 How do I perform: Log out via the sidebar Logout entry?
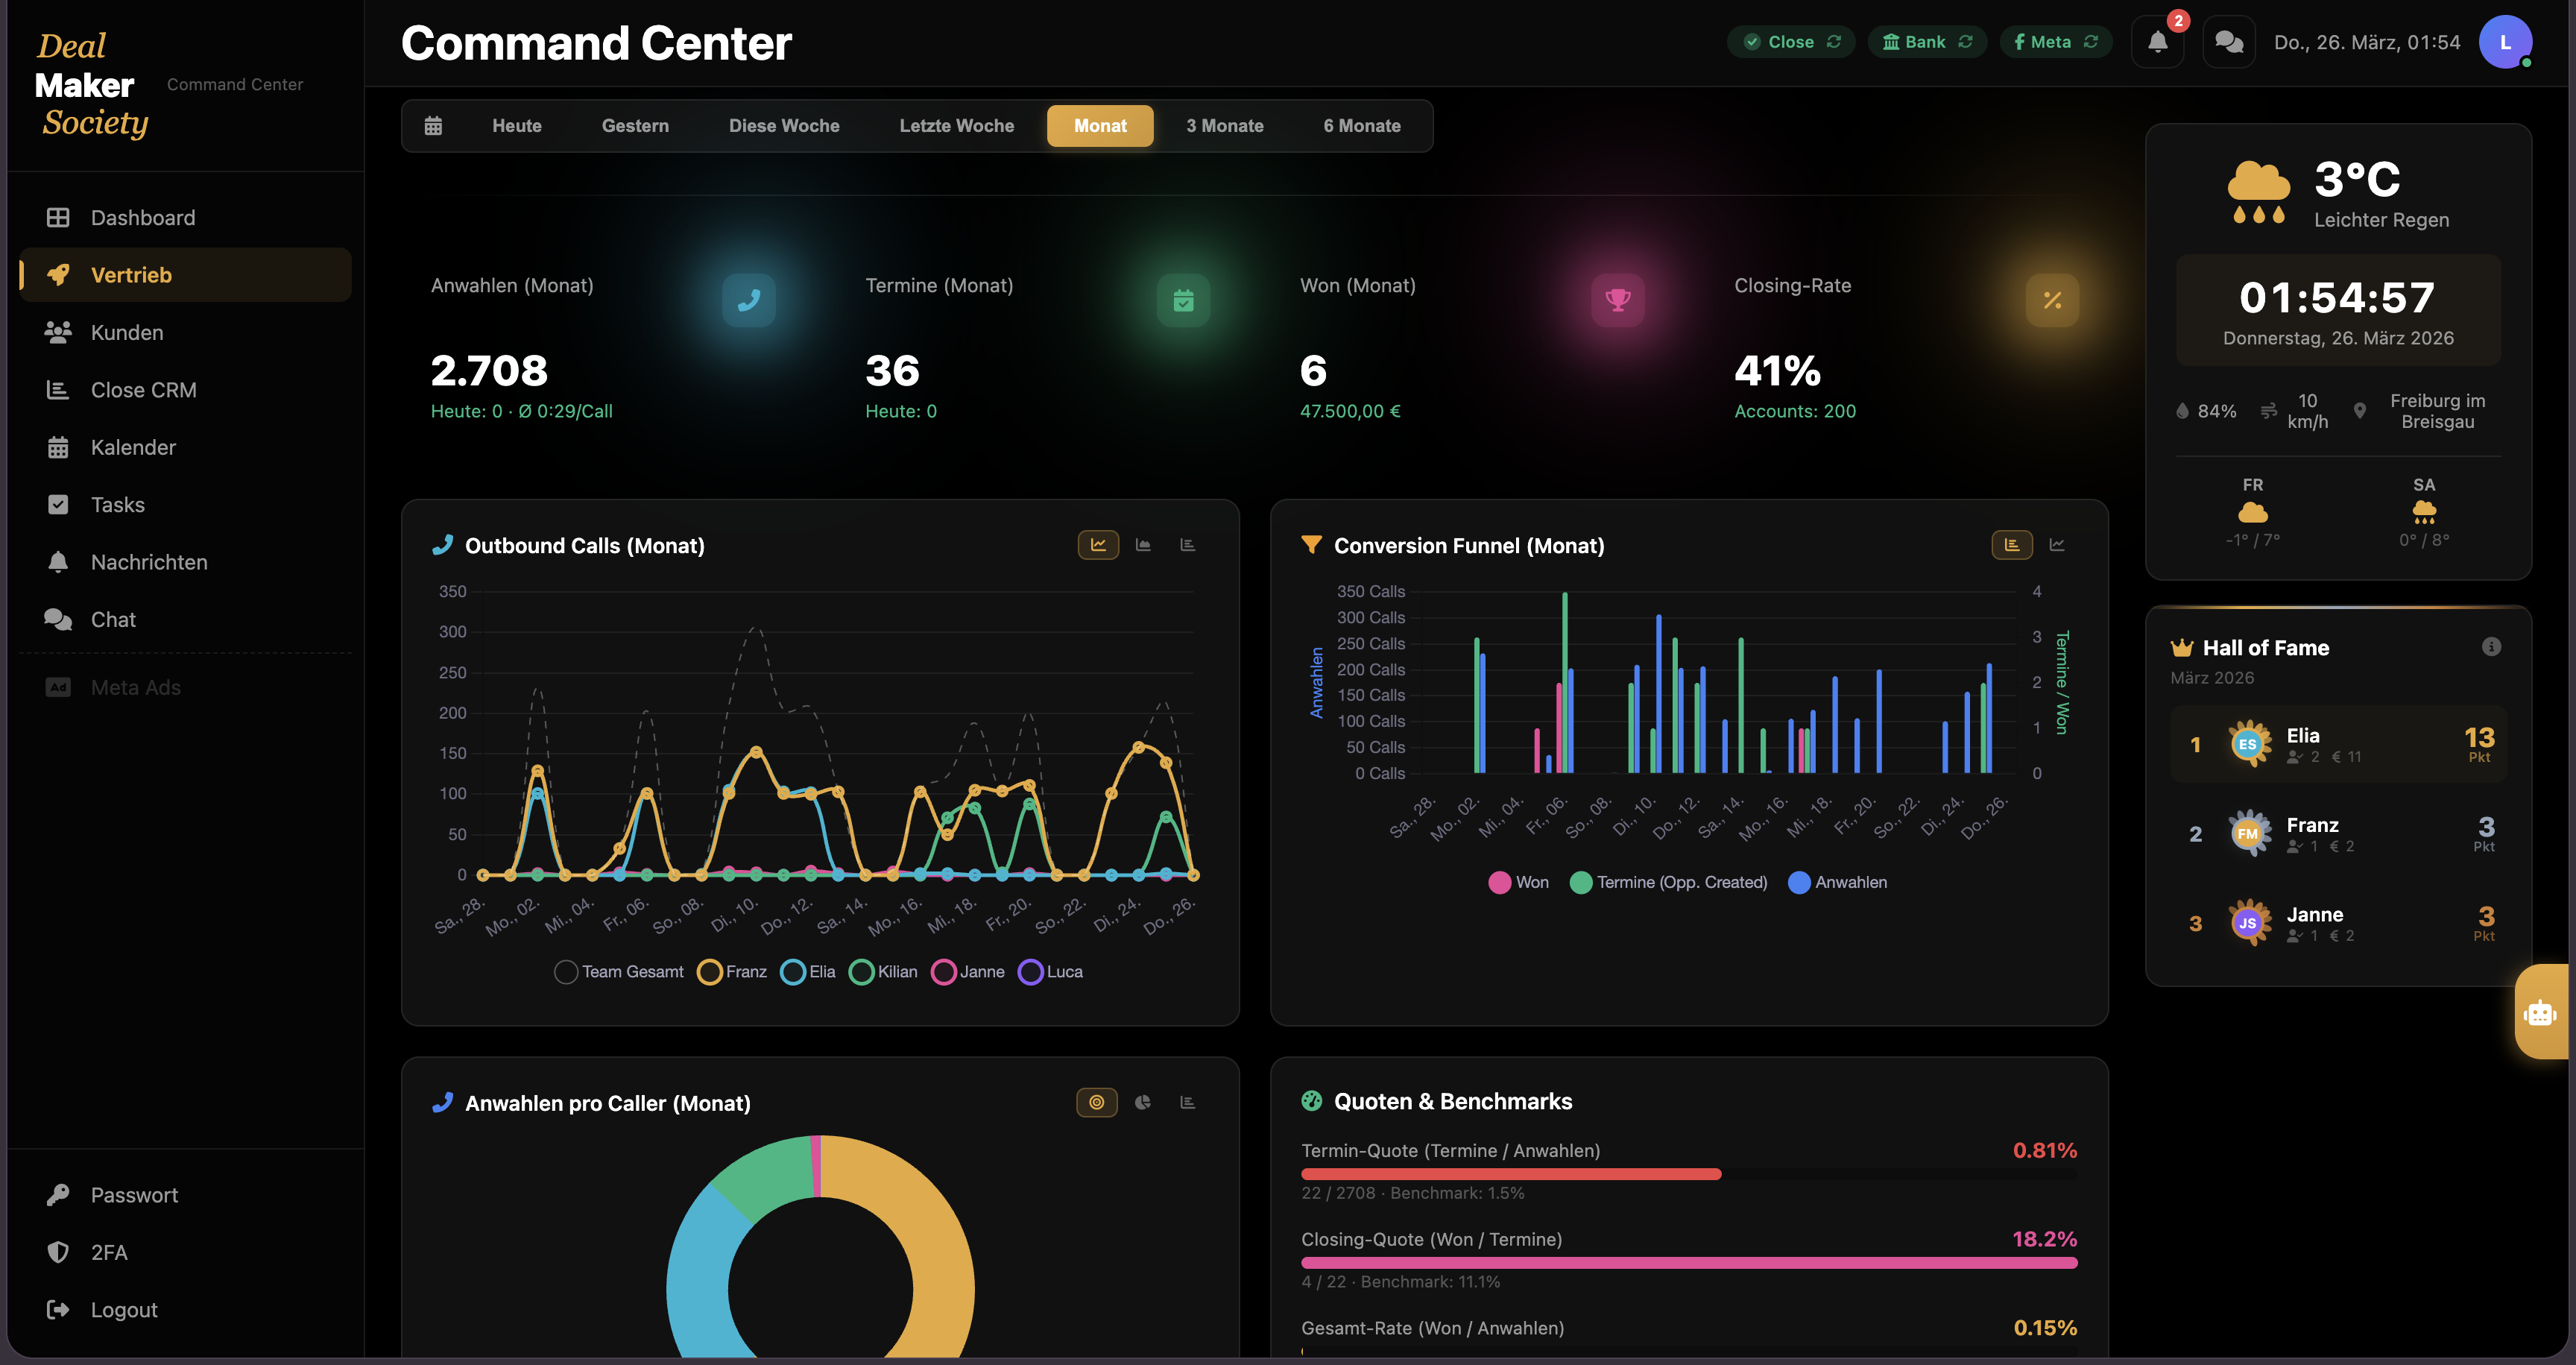tap(122, 1309)
